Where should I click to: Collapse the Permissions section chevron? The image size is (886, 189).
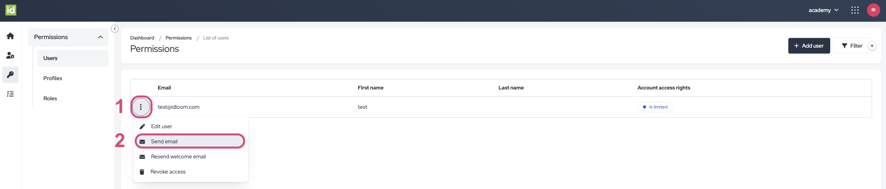point(100,37)
